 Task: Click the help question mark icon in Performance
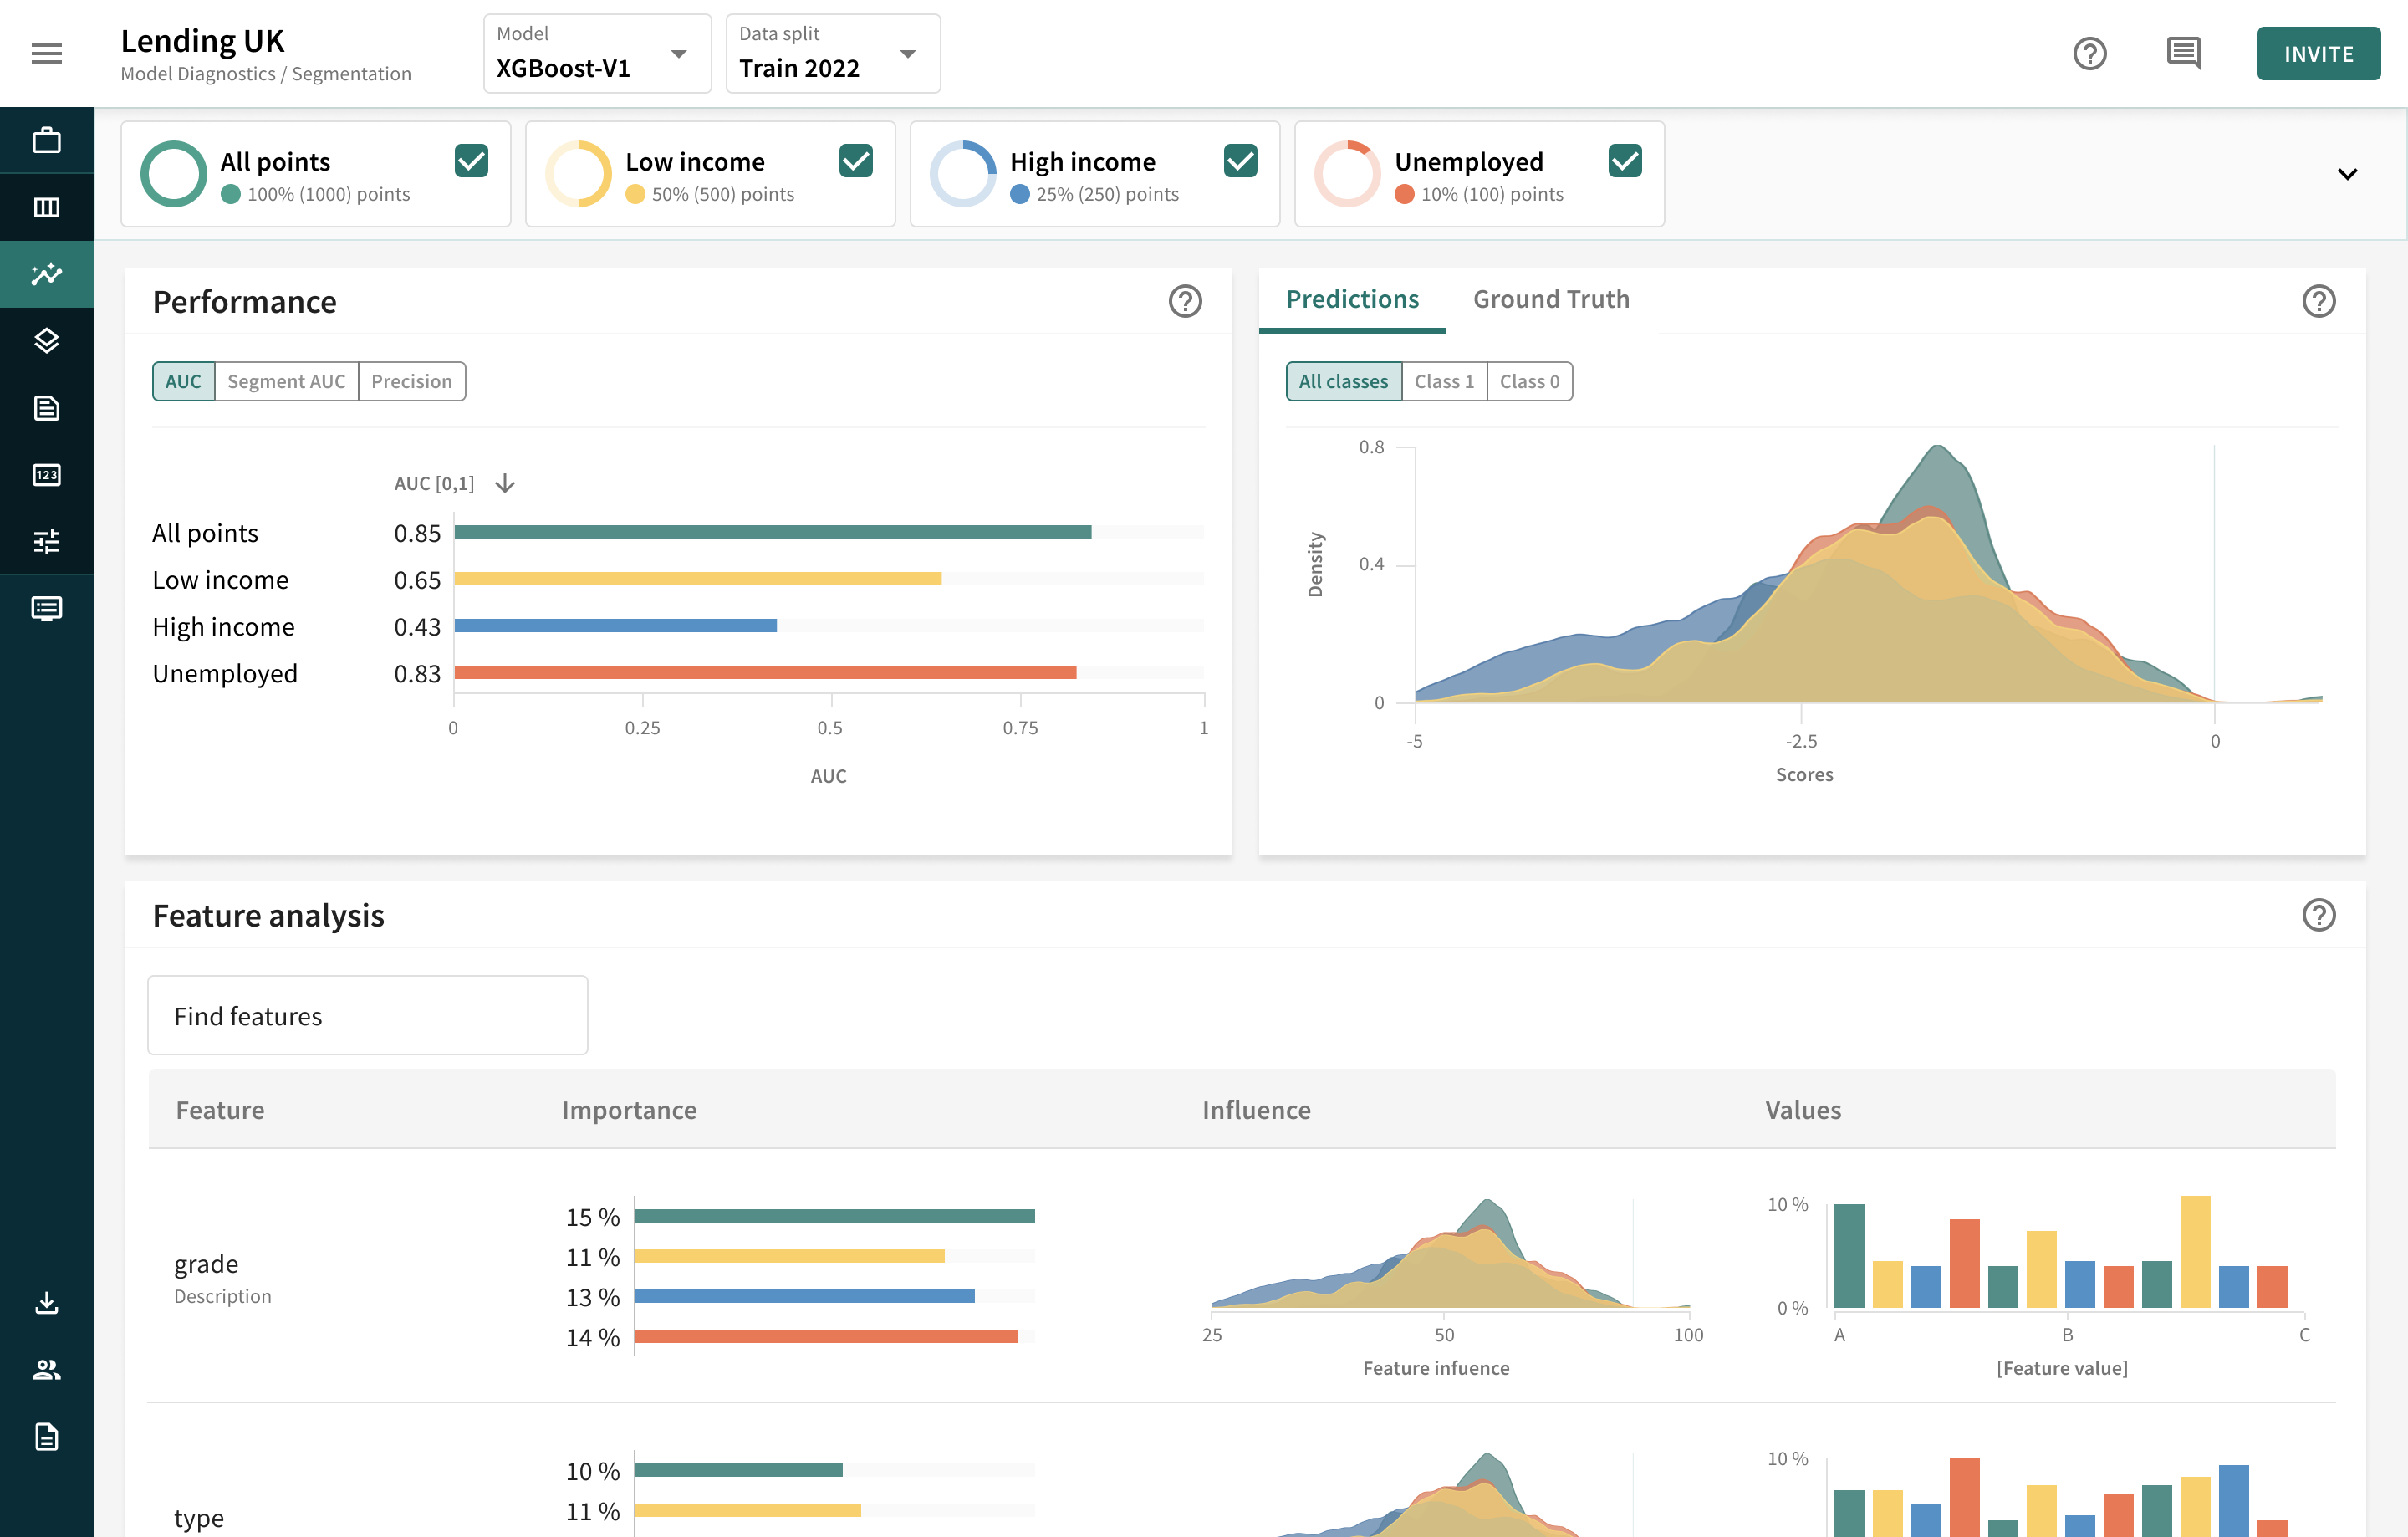coord(1186,299)
